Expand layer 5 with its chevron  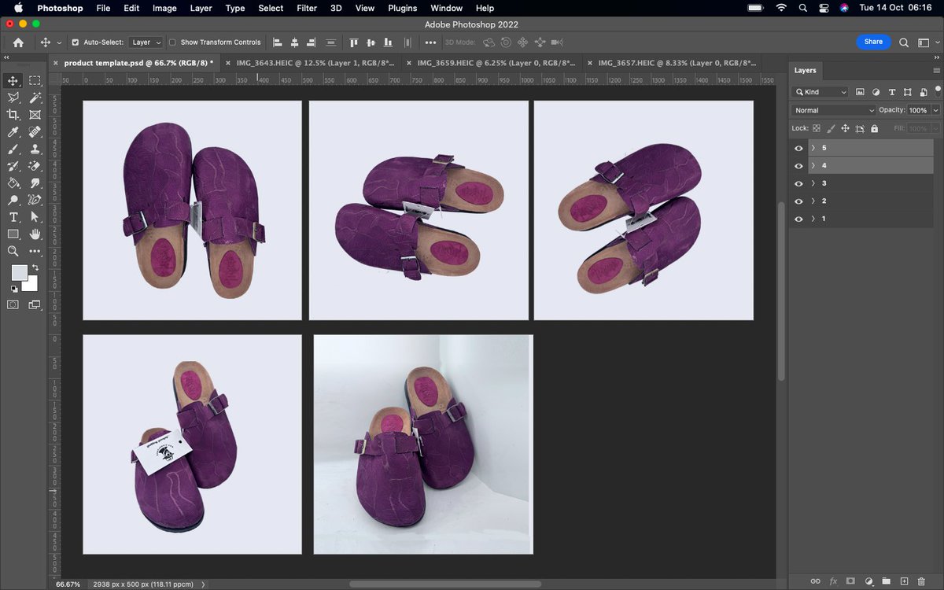coord(813,147)
